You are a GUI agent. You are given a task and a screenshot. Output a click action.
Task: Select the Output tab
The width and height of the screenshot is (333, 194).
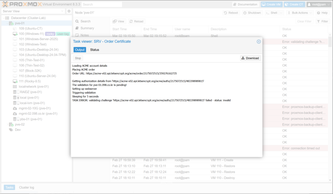click(80, 50)
